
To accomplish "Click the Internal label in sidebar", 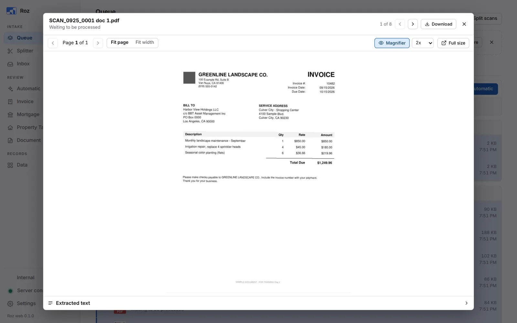I will 26,277.
